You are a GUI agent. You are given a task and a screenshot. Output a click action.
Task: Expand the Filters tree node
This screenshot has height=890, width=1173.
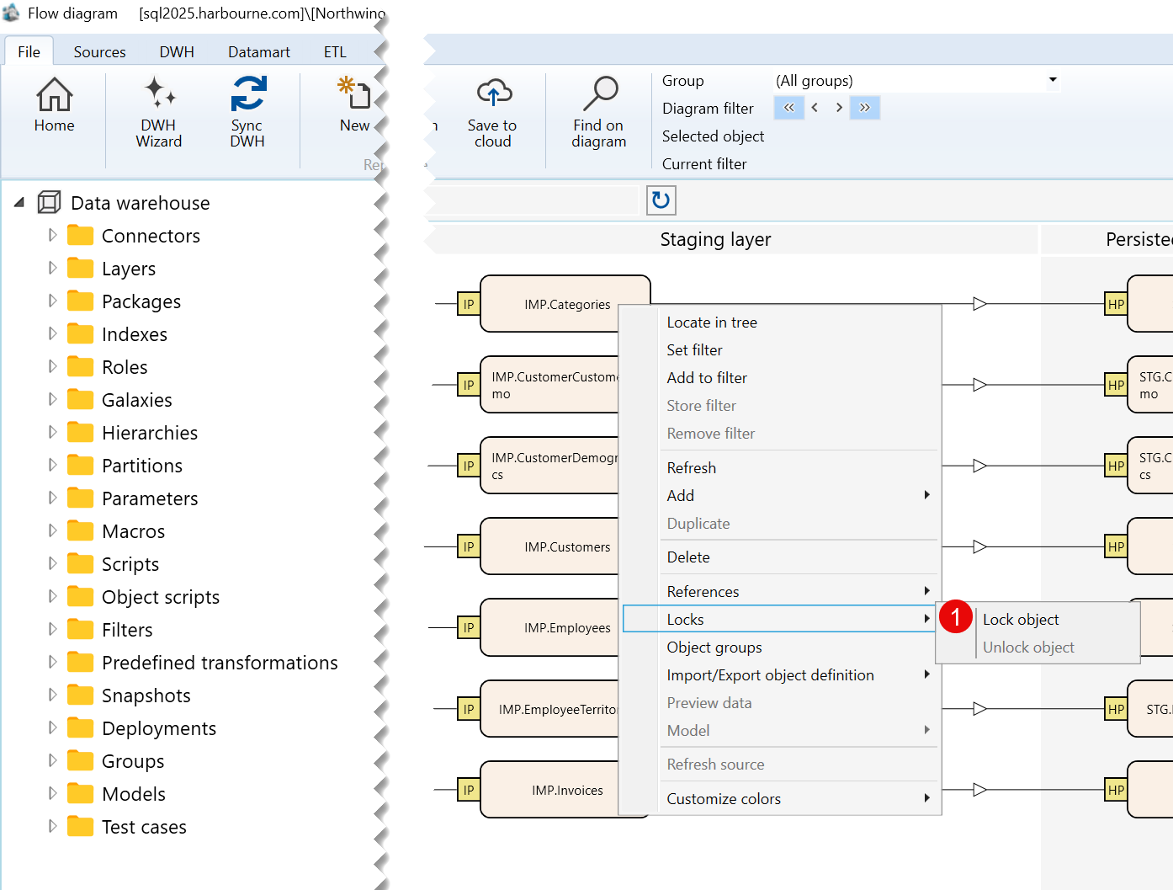pyautogui.click(x=52, y=629)
